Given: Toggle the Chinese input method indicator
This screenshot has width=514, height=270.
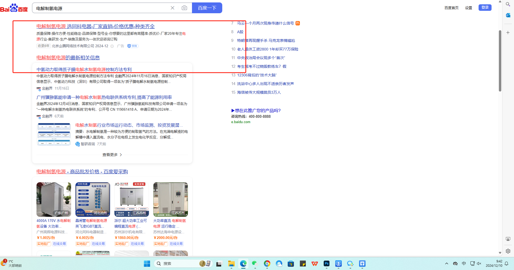Looking at the screenshot, I should tap(464, 264).
